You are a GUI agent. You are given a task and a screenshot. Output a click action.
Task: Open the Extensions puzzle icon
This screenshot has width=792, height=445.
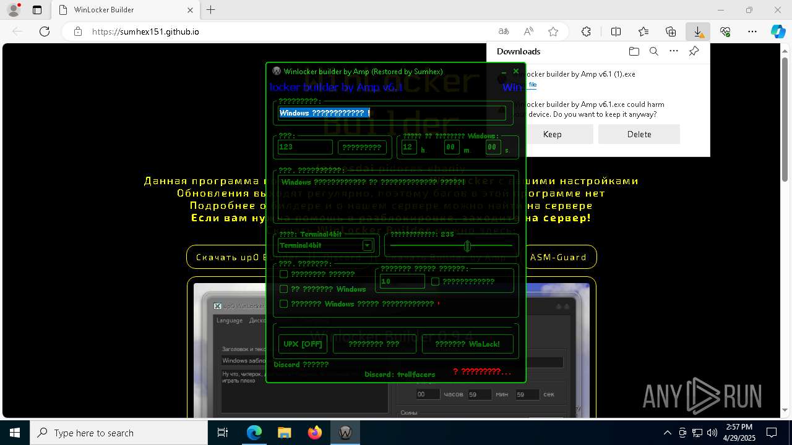(x=586, y=32)
